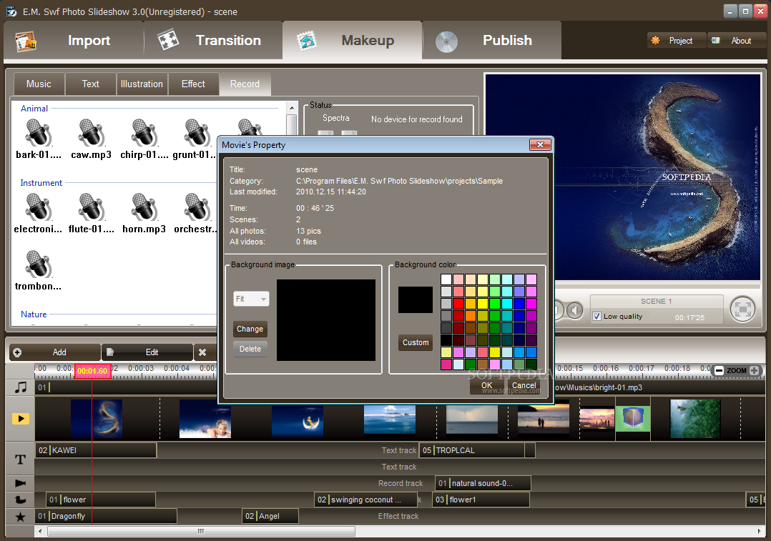Select the bark-01 microphone icon
Viewport: 771px width, 541px height.
(39, 133)
